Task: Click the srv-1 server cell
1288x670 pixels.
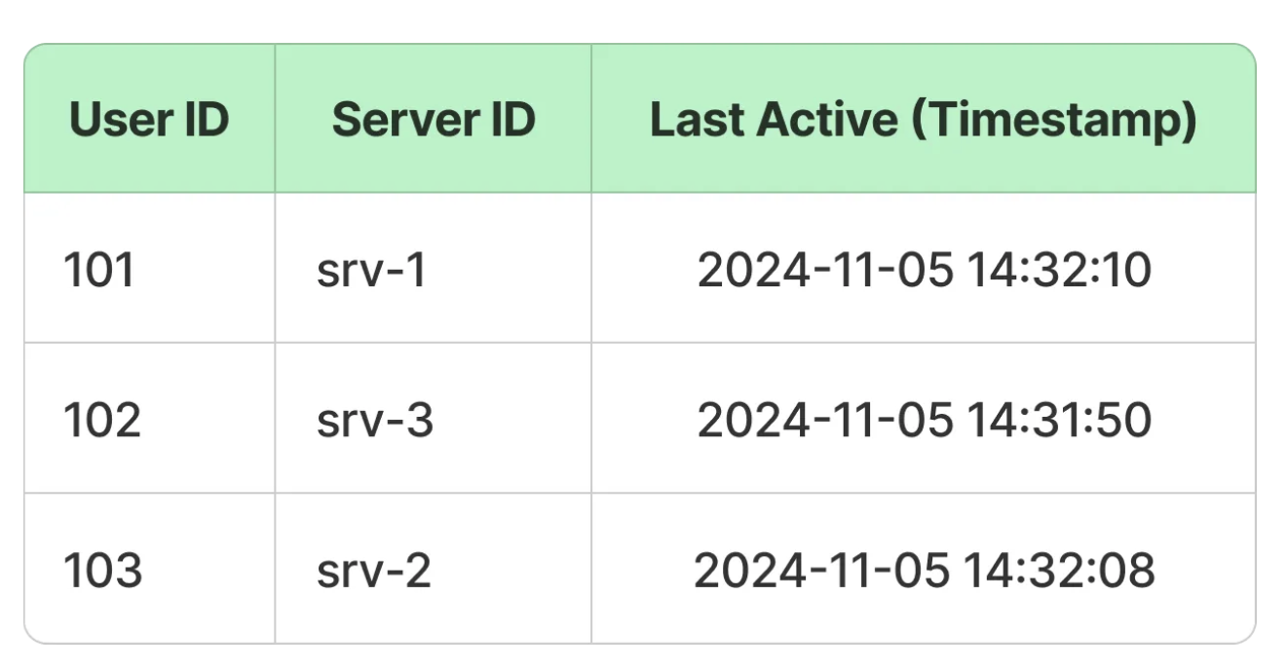Action: tap(371, 270)
